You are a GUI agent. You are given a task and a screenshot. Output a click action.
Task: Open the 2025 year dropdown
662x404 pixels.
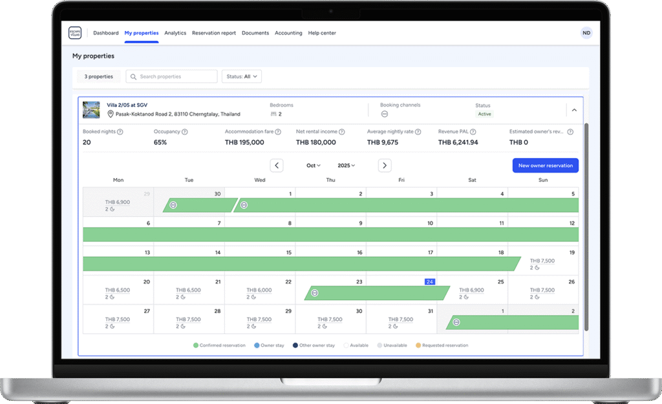347,165
